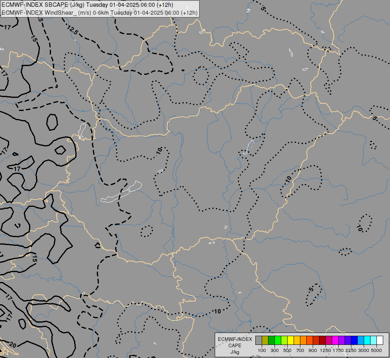Image resolution: width=390 pixels, height=358 pixels.
Task: Click the CAPE label in the legend
Action: (x=235, y=346)
